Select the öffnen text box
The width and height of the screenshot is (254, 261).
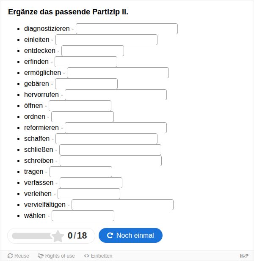(x=80, y=106)
